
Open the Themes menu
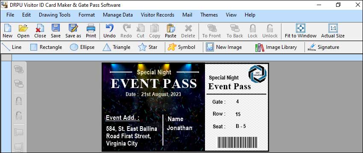(209, 15)
